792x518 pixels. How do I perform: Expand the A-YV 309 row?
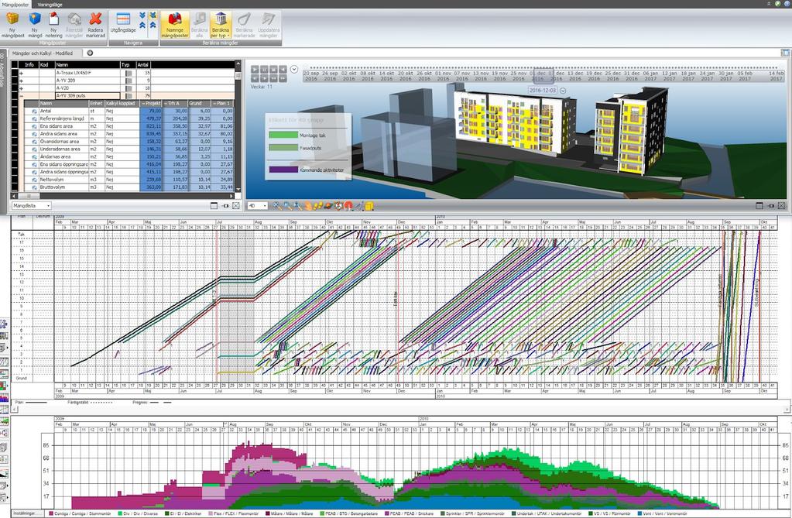tap(21, 81)
